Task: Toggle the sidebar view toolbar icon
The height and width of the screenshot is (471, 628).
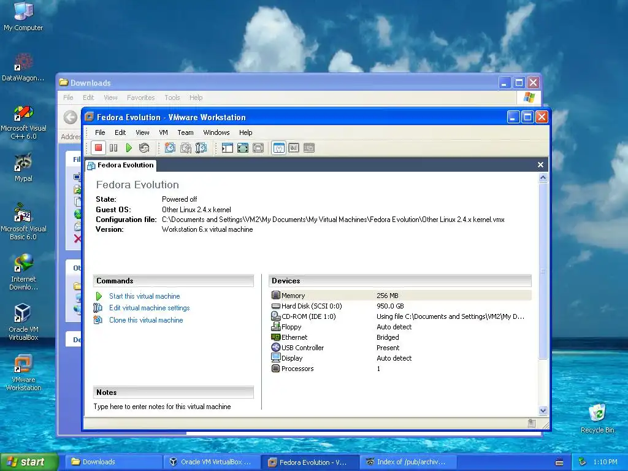Action: [x=227, y=148]
